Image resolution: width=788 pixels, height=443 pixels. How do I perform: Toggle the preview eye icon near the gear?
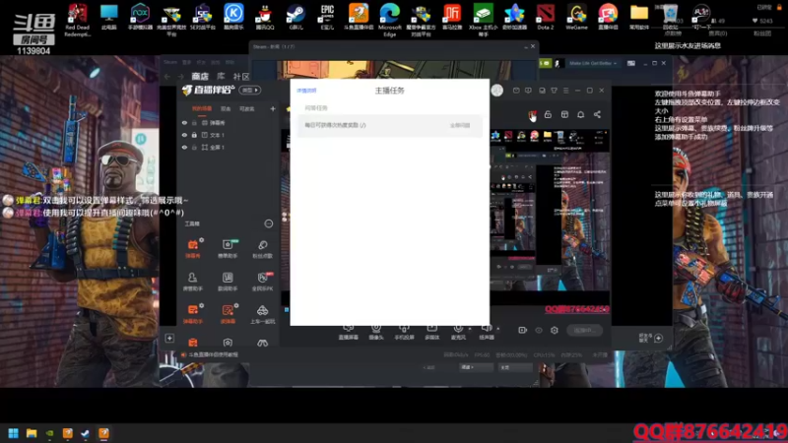[x=539, y=330]
